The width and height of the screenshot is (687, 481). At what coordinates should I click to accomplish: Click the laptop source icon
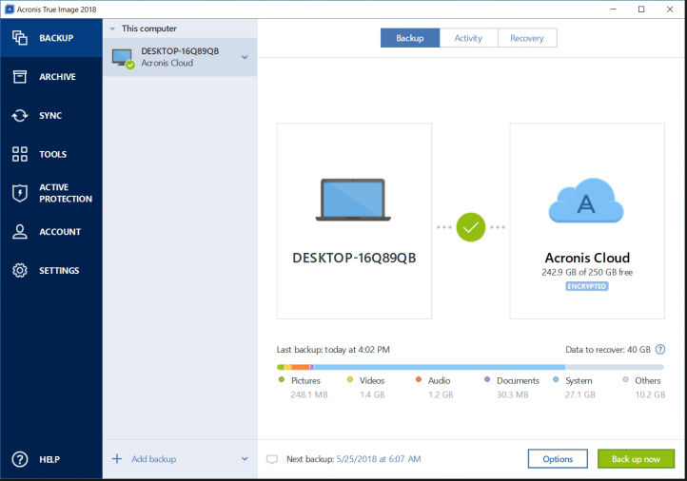353,200
